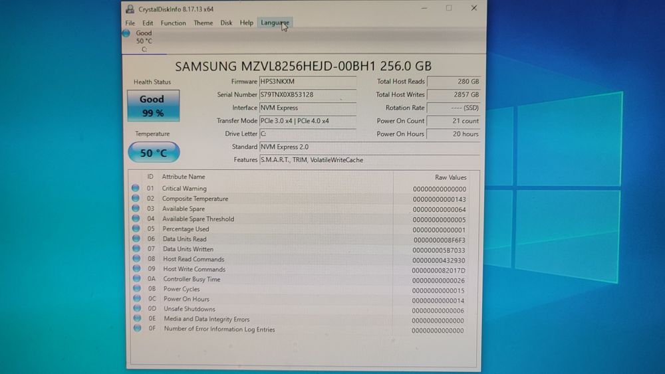
Task: Click the Drive Letter field C:
Action: (308, 134)
